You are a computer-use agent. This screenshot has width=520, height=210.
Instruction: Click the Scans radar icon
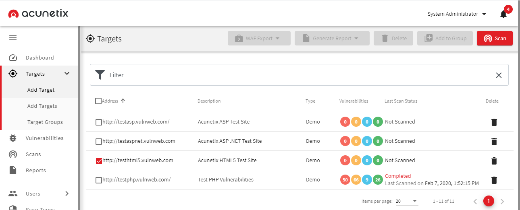(x=13, y=154)
